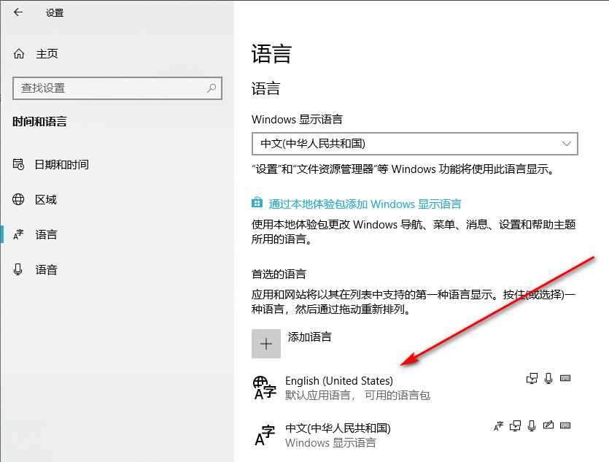Click the 主页 home label
Viewport: 609px width, 462px height.
click(x=47, y=53)
